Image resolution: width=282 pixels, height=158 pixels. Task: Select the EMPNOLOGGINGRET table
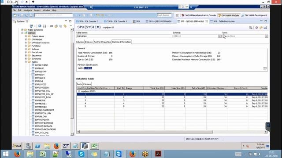click(45, 110)
